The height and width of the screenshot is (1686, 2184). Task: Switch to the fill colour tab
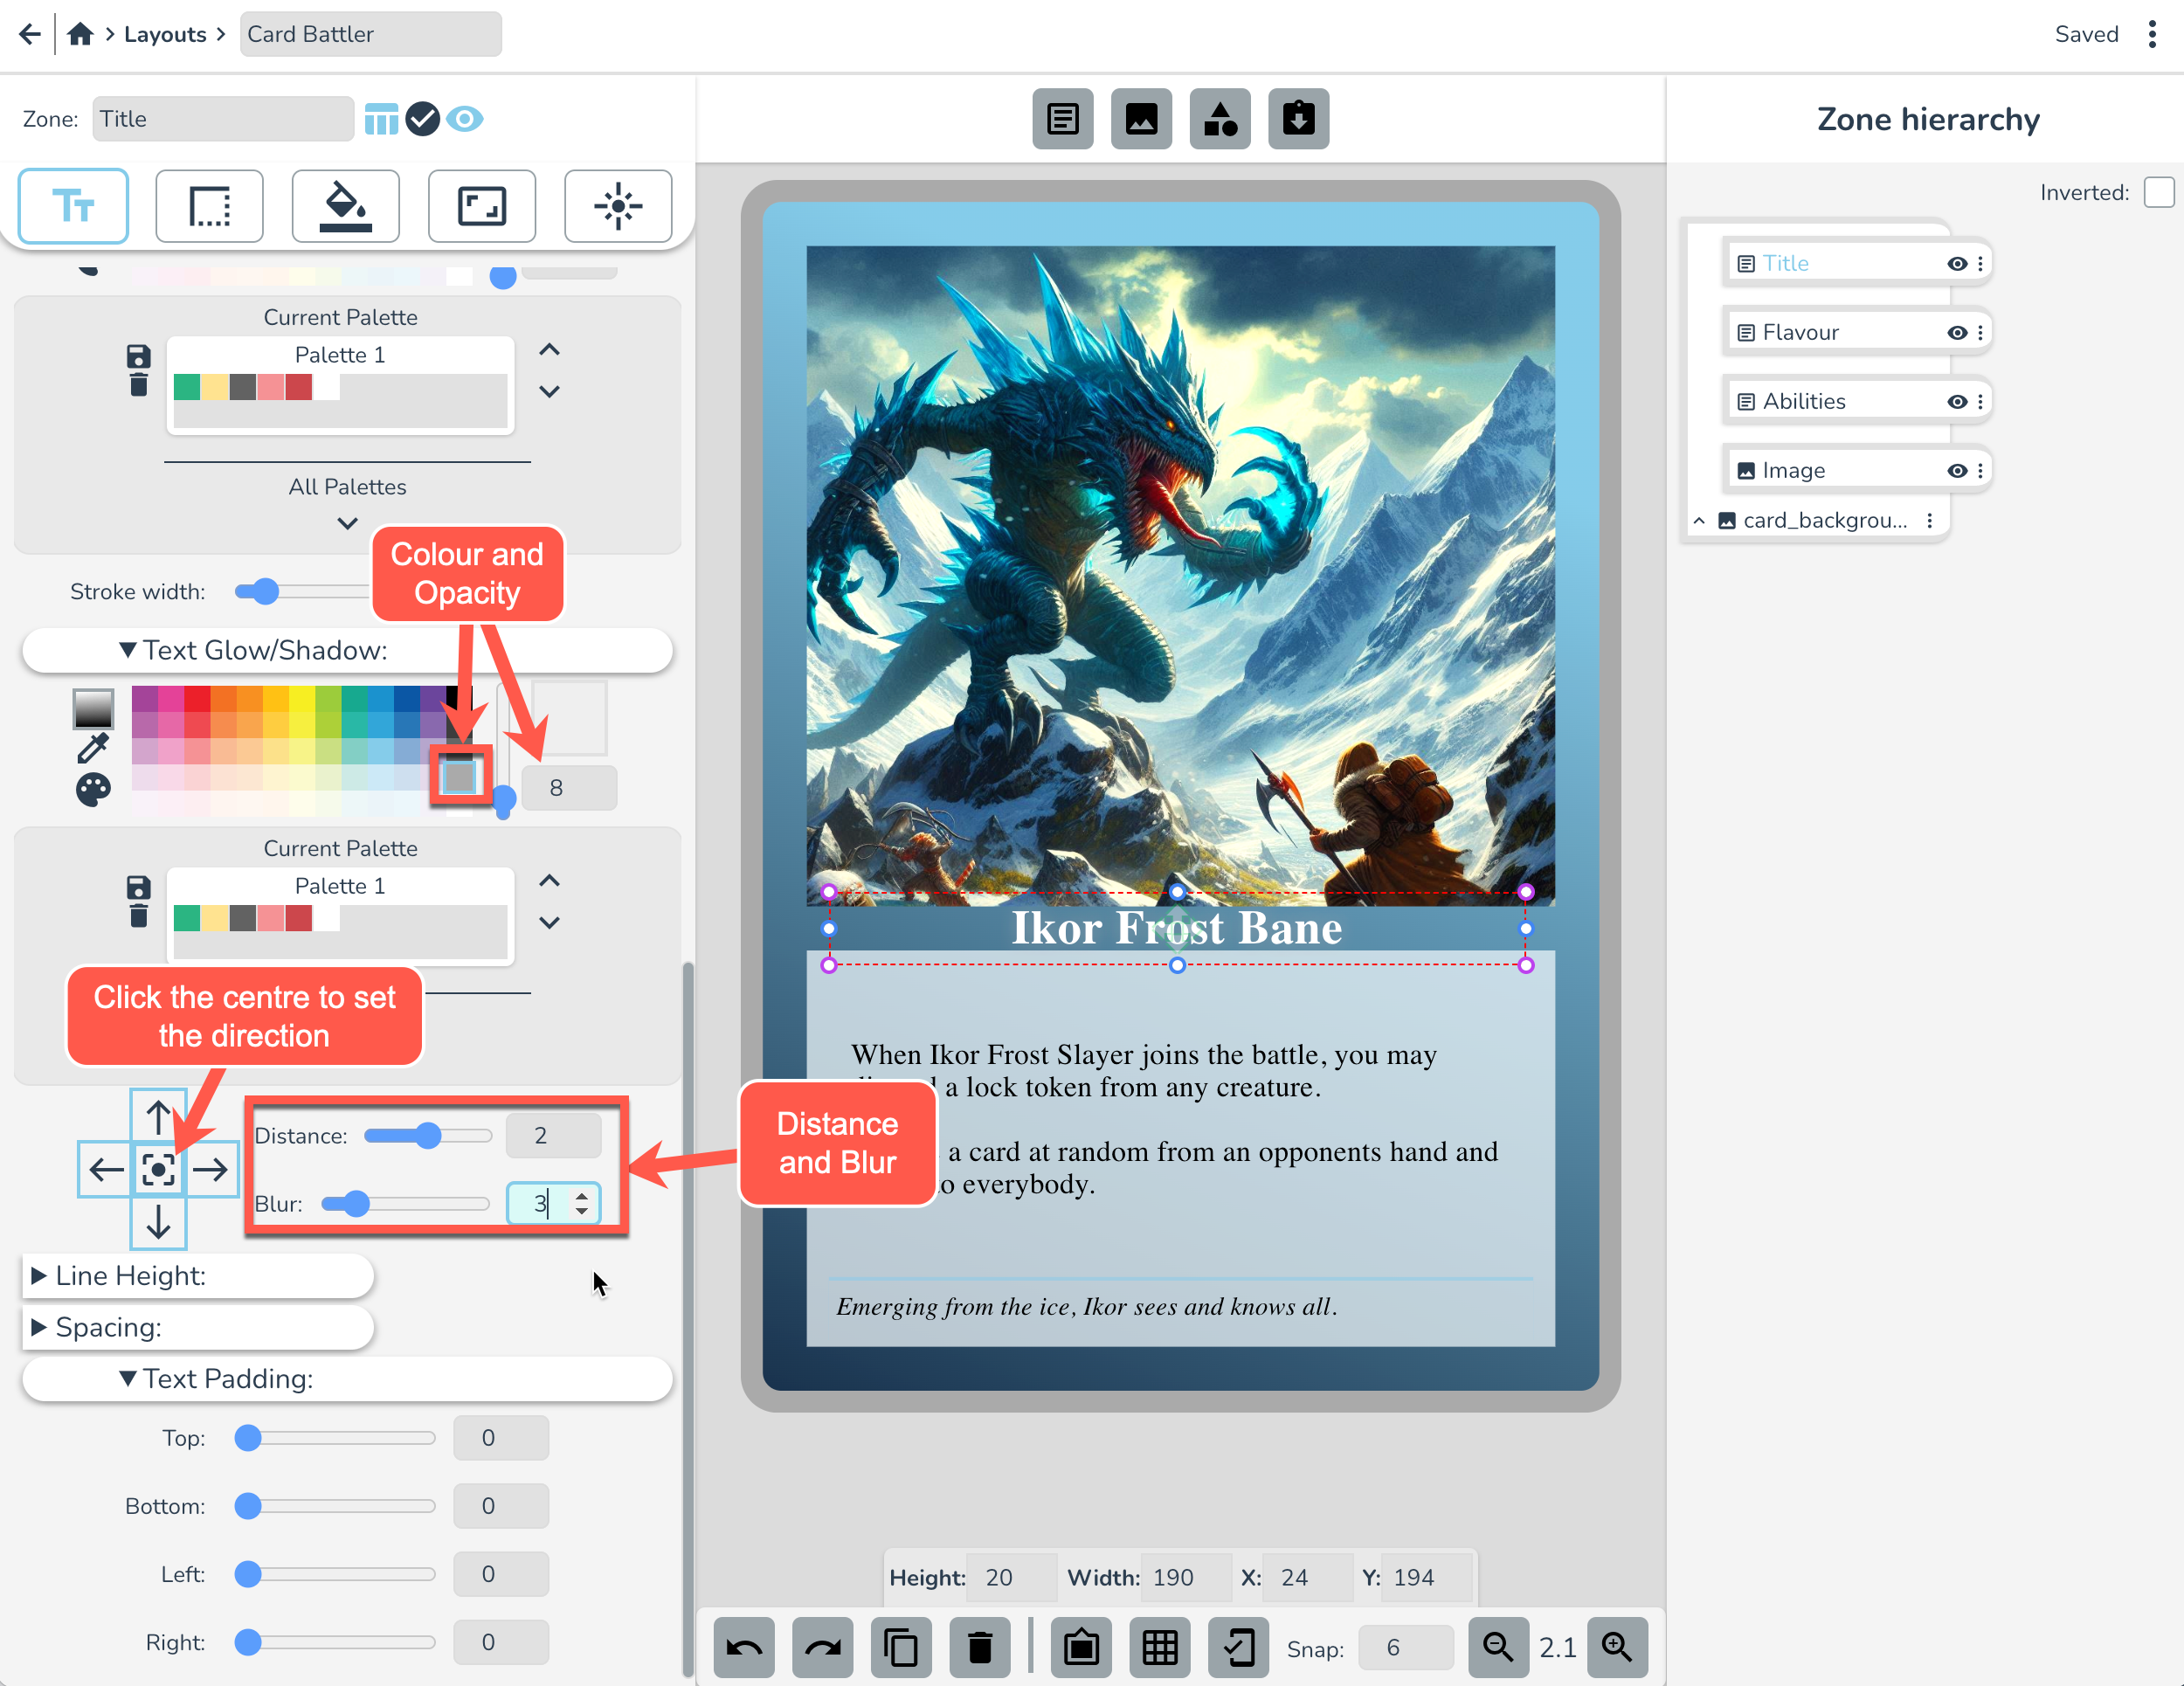pyautogui.click(x=345, y=206)
